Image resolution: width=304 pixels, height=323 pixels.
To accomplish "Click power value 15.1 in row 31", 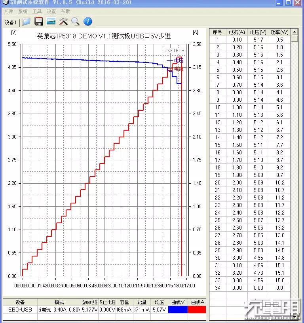I will click(x=279, y=265).
